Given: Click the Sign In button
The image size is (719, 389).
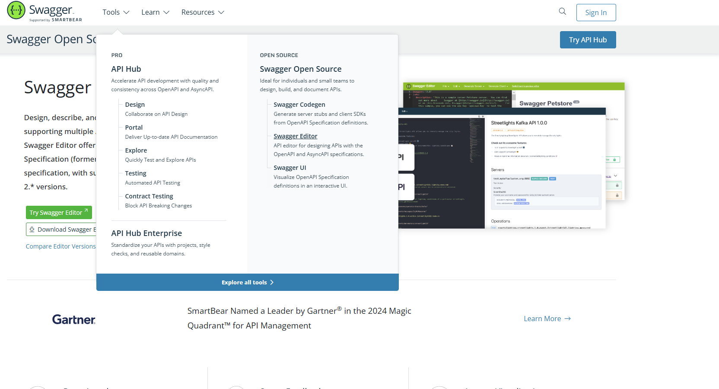Looking at the screenshot, I should [x=596, y=13].
